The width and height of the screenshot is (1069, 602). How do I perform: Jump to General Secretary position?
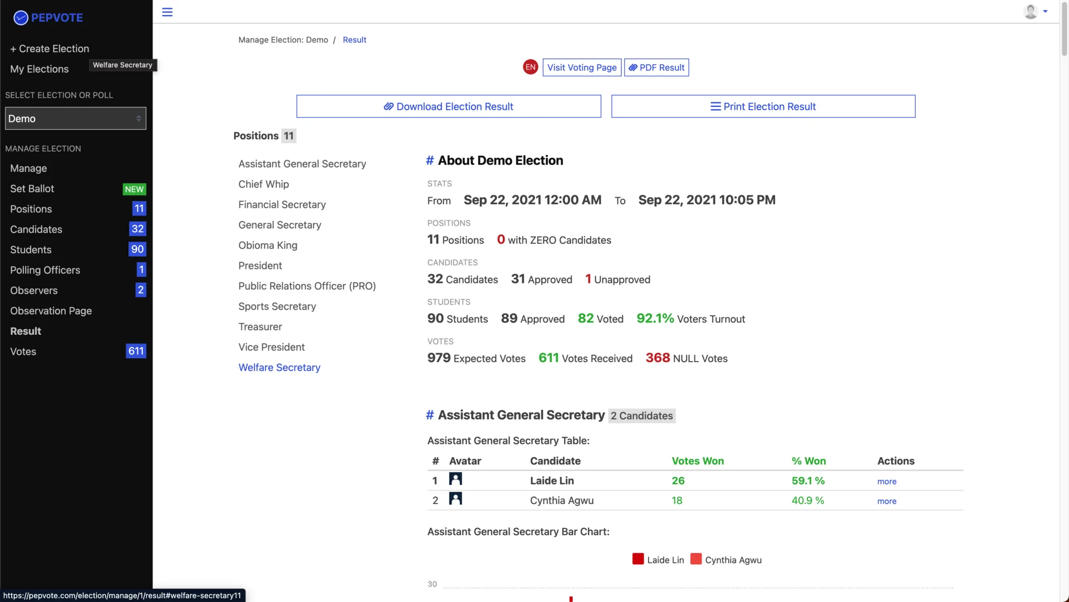click(280, 225)
